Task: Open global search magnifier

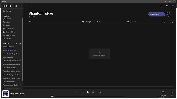Action: coord(167,6)
